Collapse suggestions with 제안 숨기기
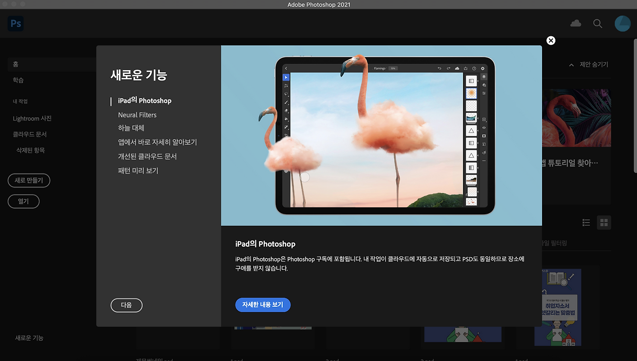This screenshot has width=637, height=361. pyautogui.click(x=589, y=65)
